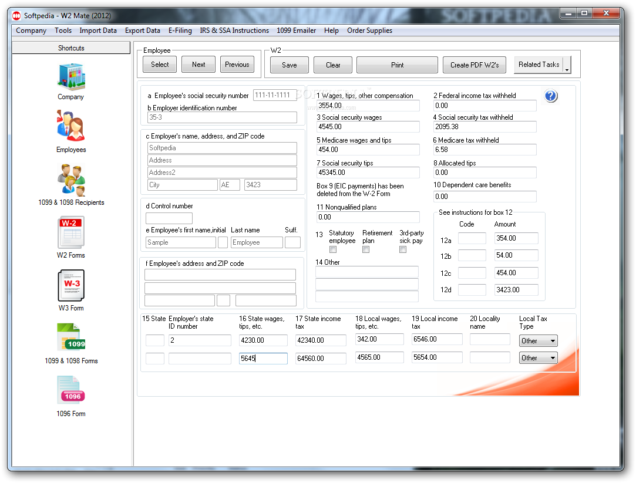Click the W2 Mate title bar app icon
636x483 pixels.
point(16,16)
